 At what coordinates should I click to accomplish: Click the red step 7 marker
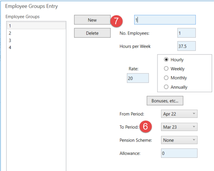point(116,21)
